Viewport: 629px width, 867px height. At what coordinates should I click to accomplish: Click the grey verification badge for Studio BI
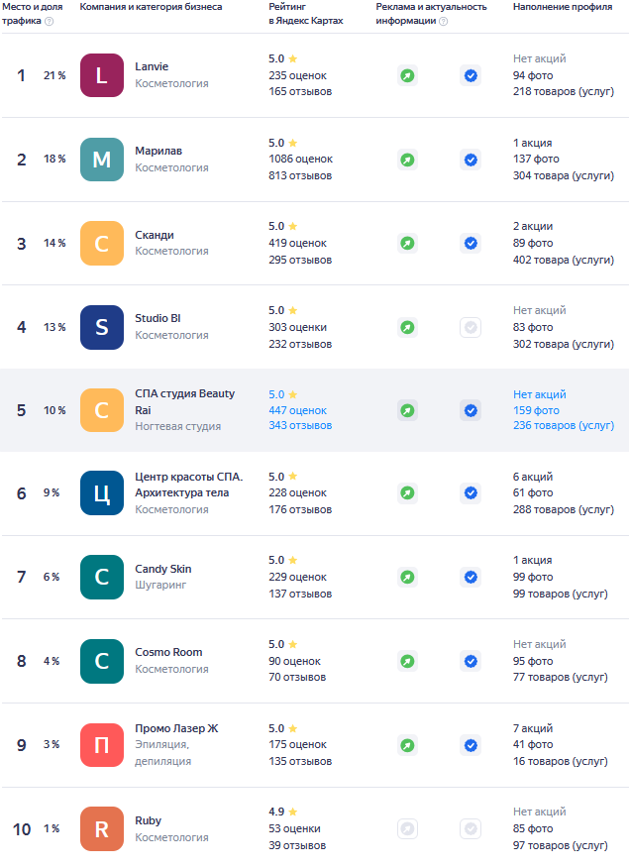(x=471, y=327)
